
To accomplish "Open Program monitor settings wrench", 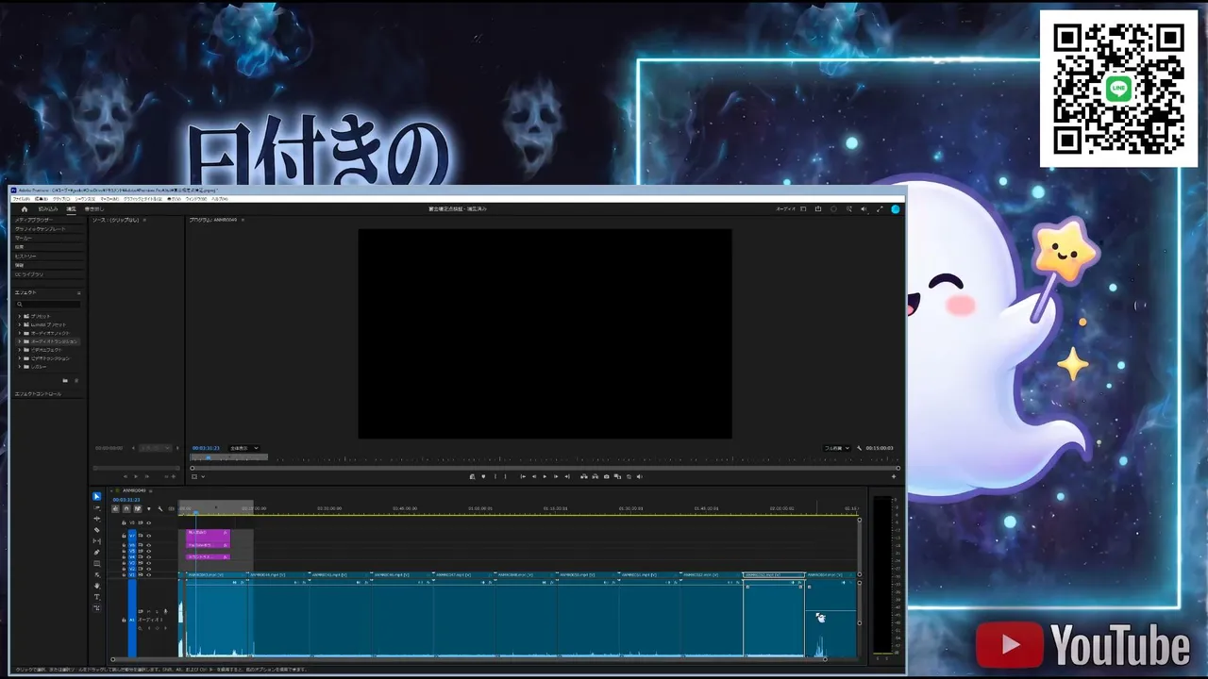I will (x=859, y=448).
